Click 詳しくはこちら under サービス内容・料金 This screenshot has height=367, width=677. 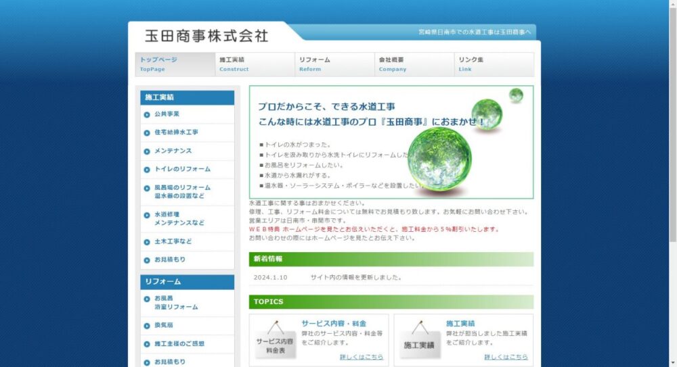(x=362, y=357)
